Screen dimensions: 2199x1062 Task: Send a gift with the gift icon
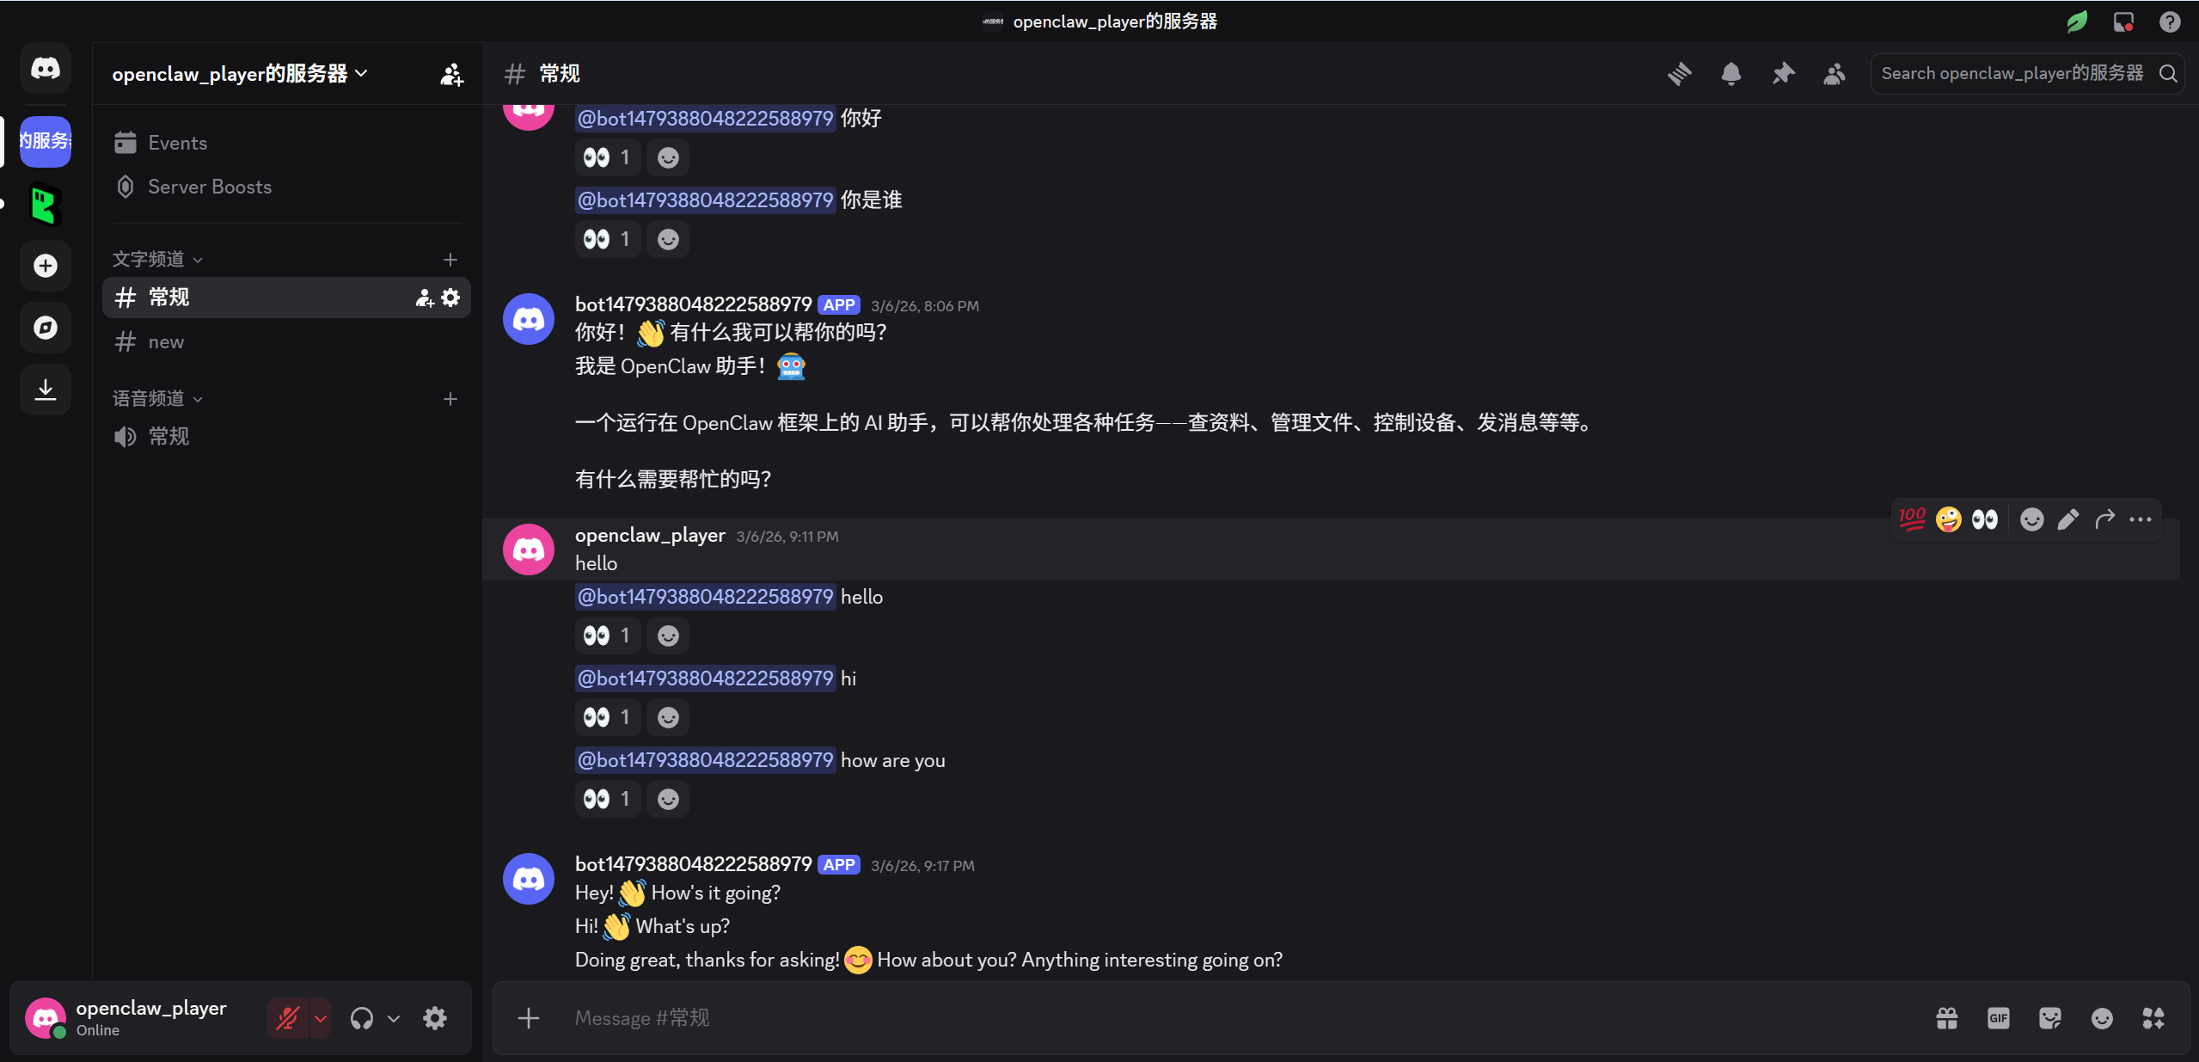(x=1947, y=1018)
